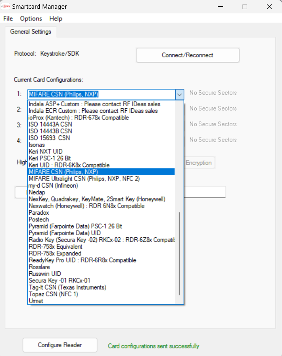Click the Smartcard Manager title bar icon
282x356 pixels.
point(5,7)
